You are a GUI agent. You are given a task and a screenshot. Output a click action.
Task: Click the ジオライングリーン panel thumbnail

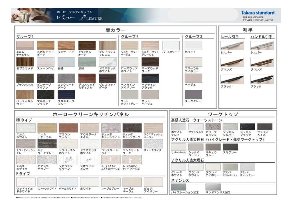point(68,160)
